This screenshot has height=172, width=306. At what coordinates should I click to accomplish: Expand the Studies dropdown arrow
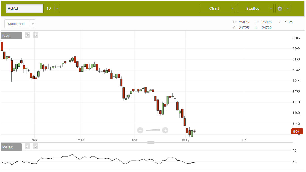271,9
